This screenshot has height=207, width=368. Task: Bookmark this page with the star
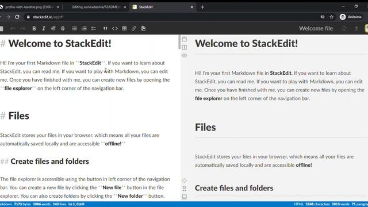(331, 17)
